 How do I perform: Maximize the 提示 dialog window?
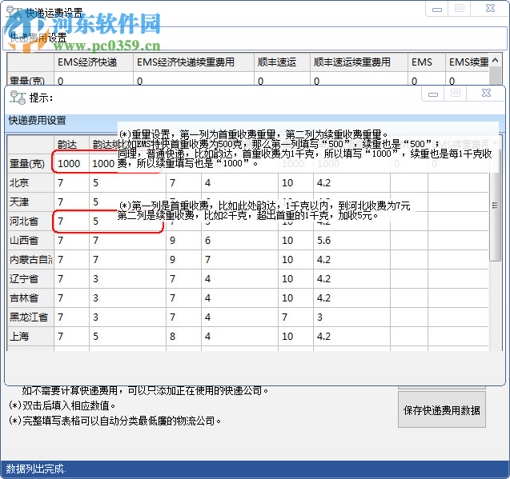[456, 94]
